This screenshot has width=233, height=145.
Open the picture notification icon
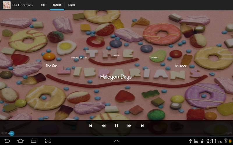[196, 141]
